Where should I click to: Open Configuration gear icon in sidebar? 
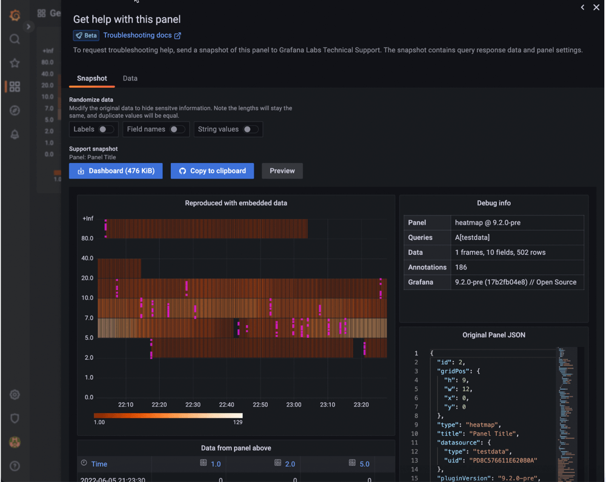(x=15, y=395)
